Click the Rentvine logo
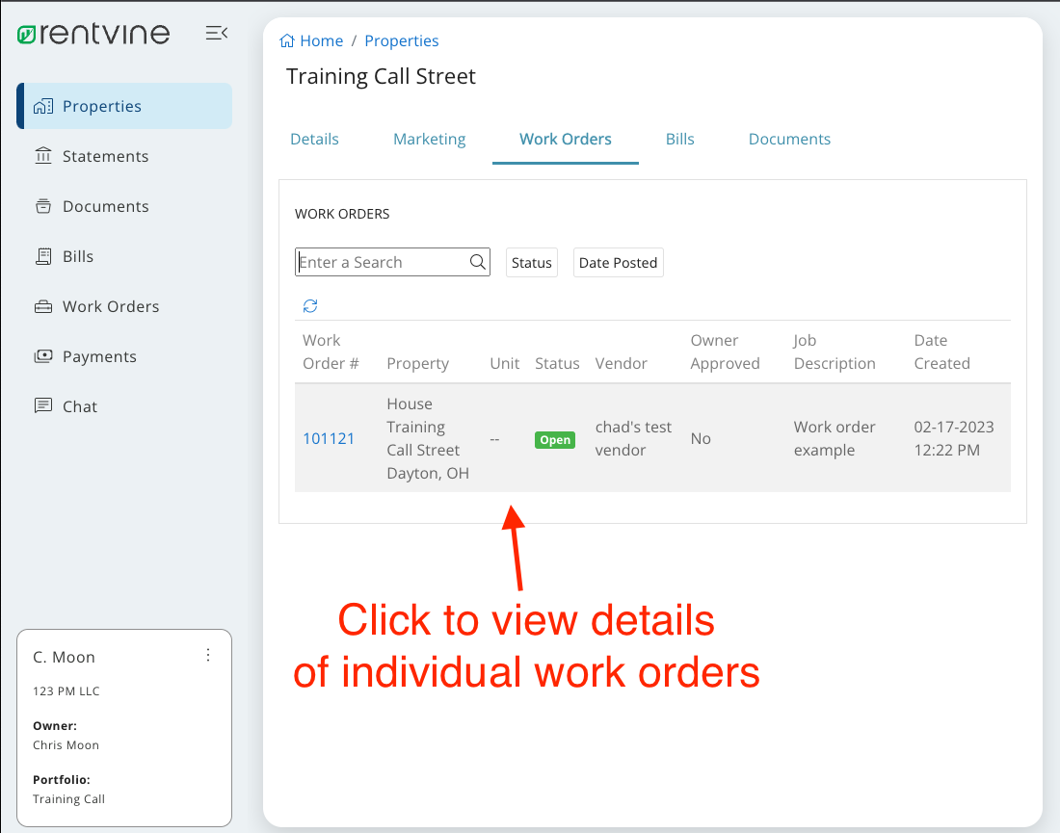Screen dimensions: 1060x833 93,34
